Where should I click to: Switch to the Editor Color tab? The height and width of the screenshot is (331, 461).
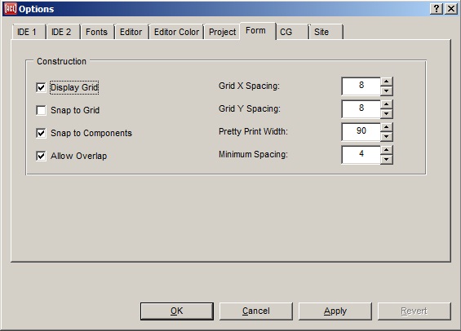[176, 32]
